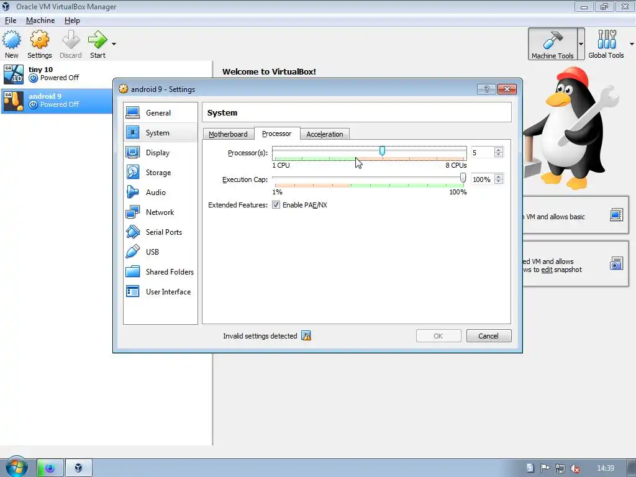
Task: Click the Discard toolbar icon
Action: click(71, 44)
